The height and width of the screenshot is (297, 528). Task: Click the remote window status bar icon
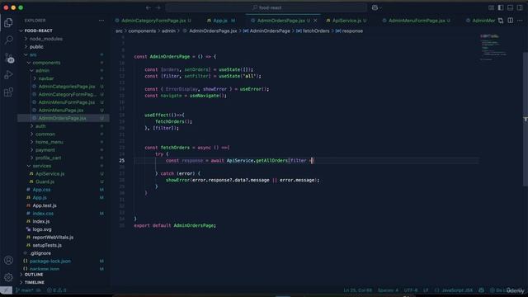coord(6,290)
